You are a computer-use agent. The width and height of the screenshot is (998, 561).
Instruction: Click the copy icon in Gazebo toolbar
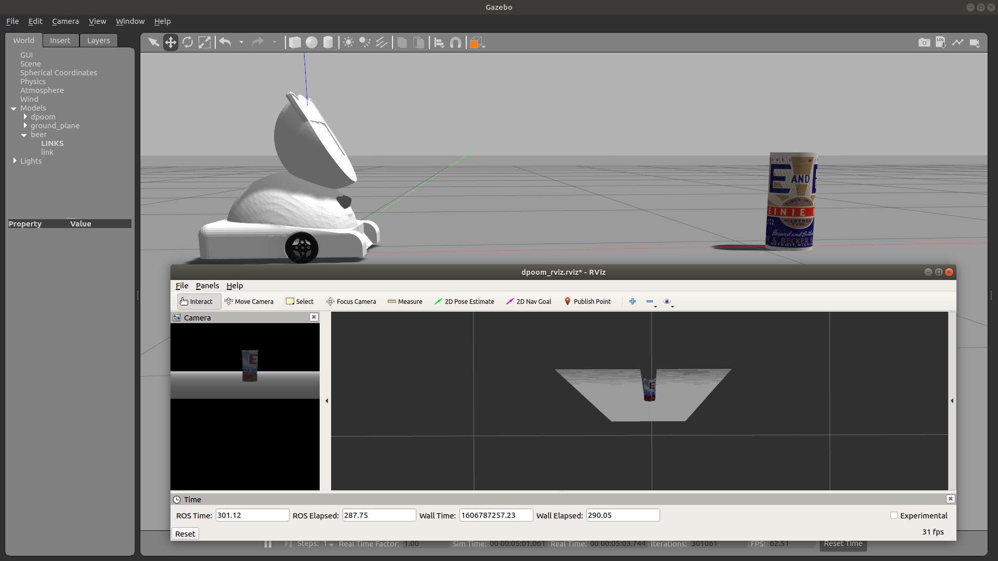click(x=402, y=42)
